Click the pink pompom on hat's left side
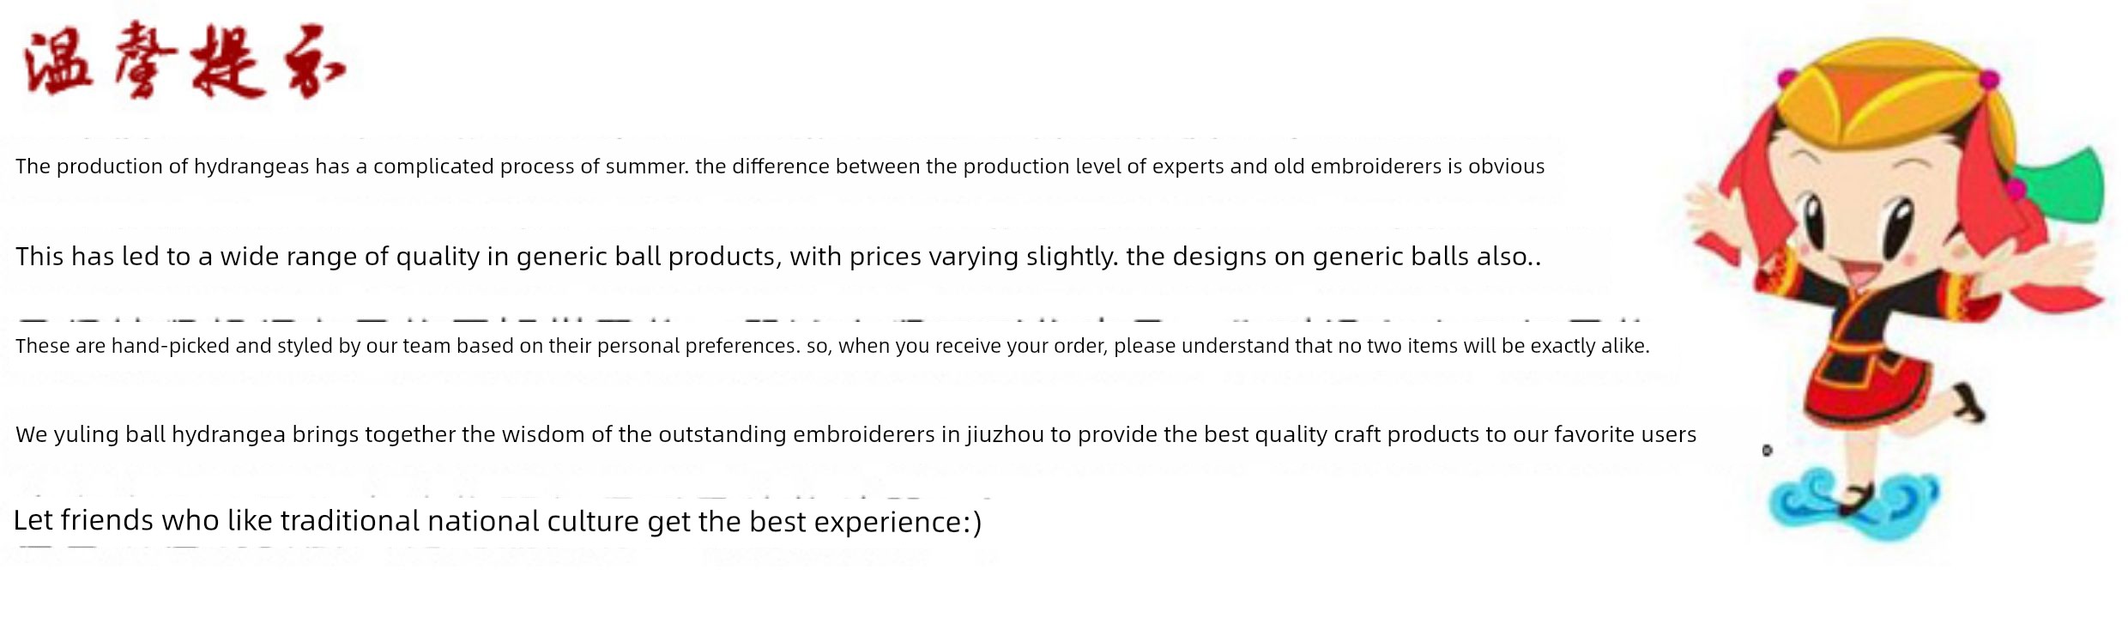The width and height of the screenshot is (2128, 618). point(1786,78)
